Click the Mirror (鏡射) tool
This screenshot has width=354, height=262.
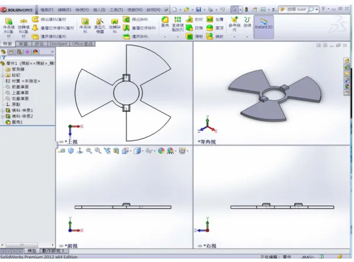pos(215,36)
